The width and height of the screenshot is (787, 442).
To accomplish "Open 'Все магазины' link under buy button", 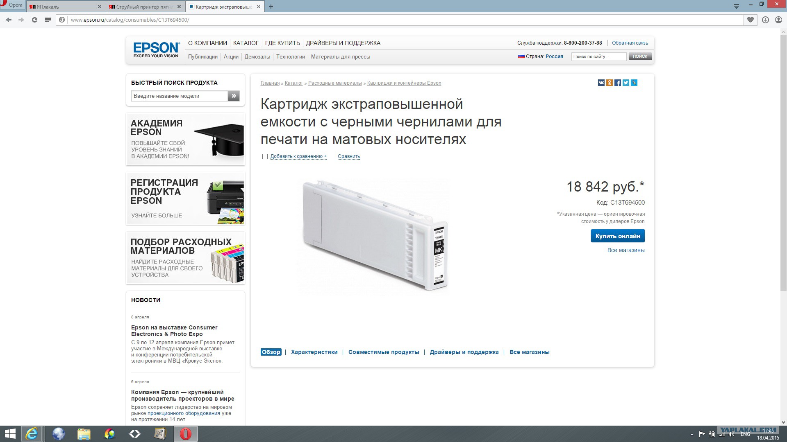I will pyautogui.click(x=626, y=250).
